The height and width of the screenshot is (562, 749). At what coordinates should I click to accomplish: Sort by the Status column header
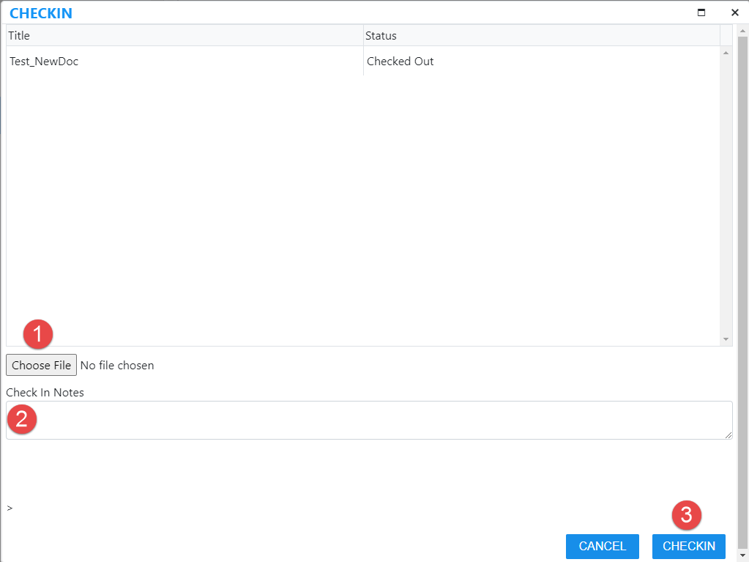pos(542,35)
